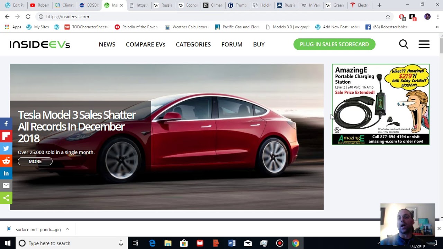Open Microsoft Word from taskbar
Screen dimensions: 443x249
tap(232, 243)
